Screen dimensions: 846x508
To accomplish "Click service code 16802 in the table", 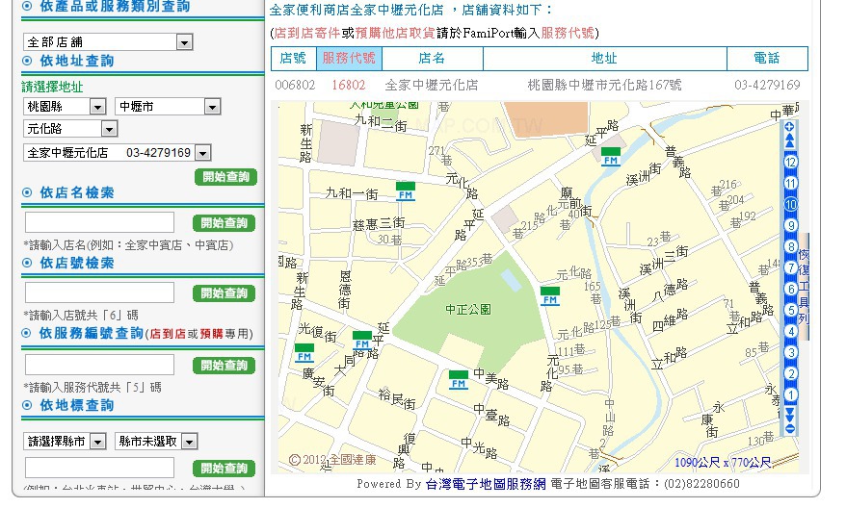I will (x=349, y=85).
